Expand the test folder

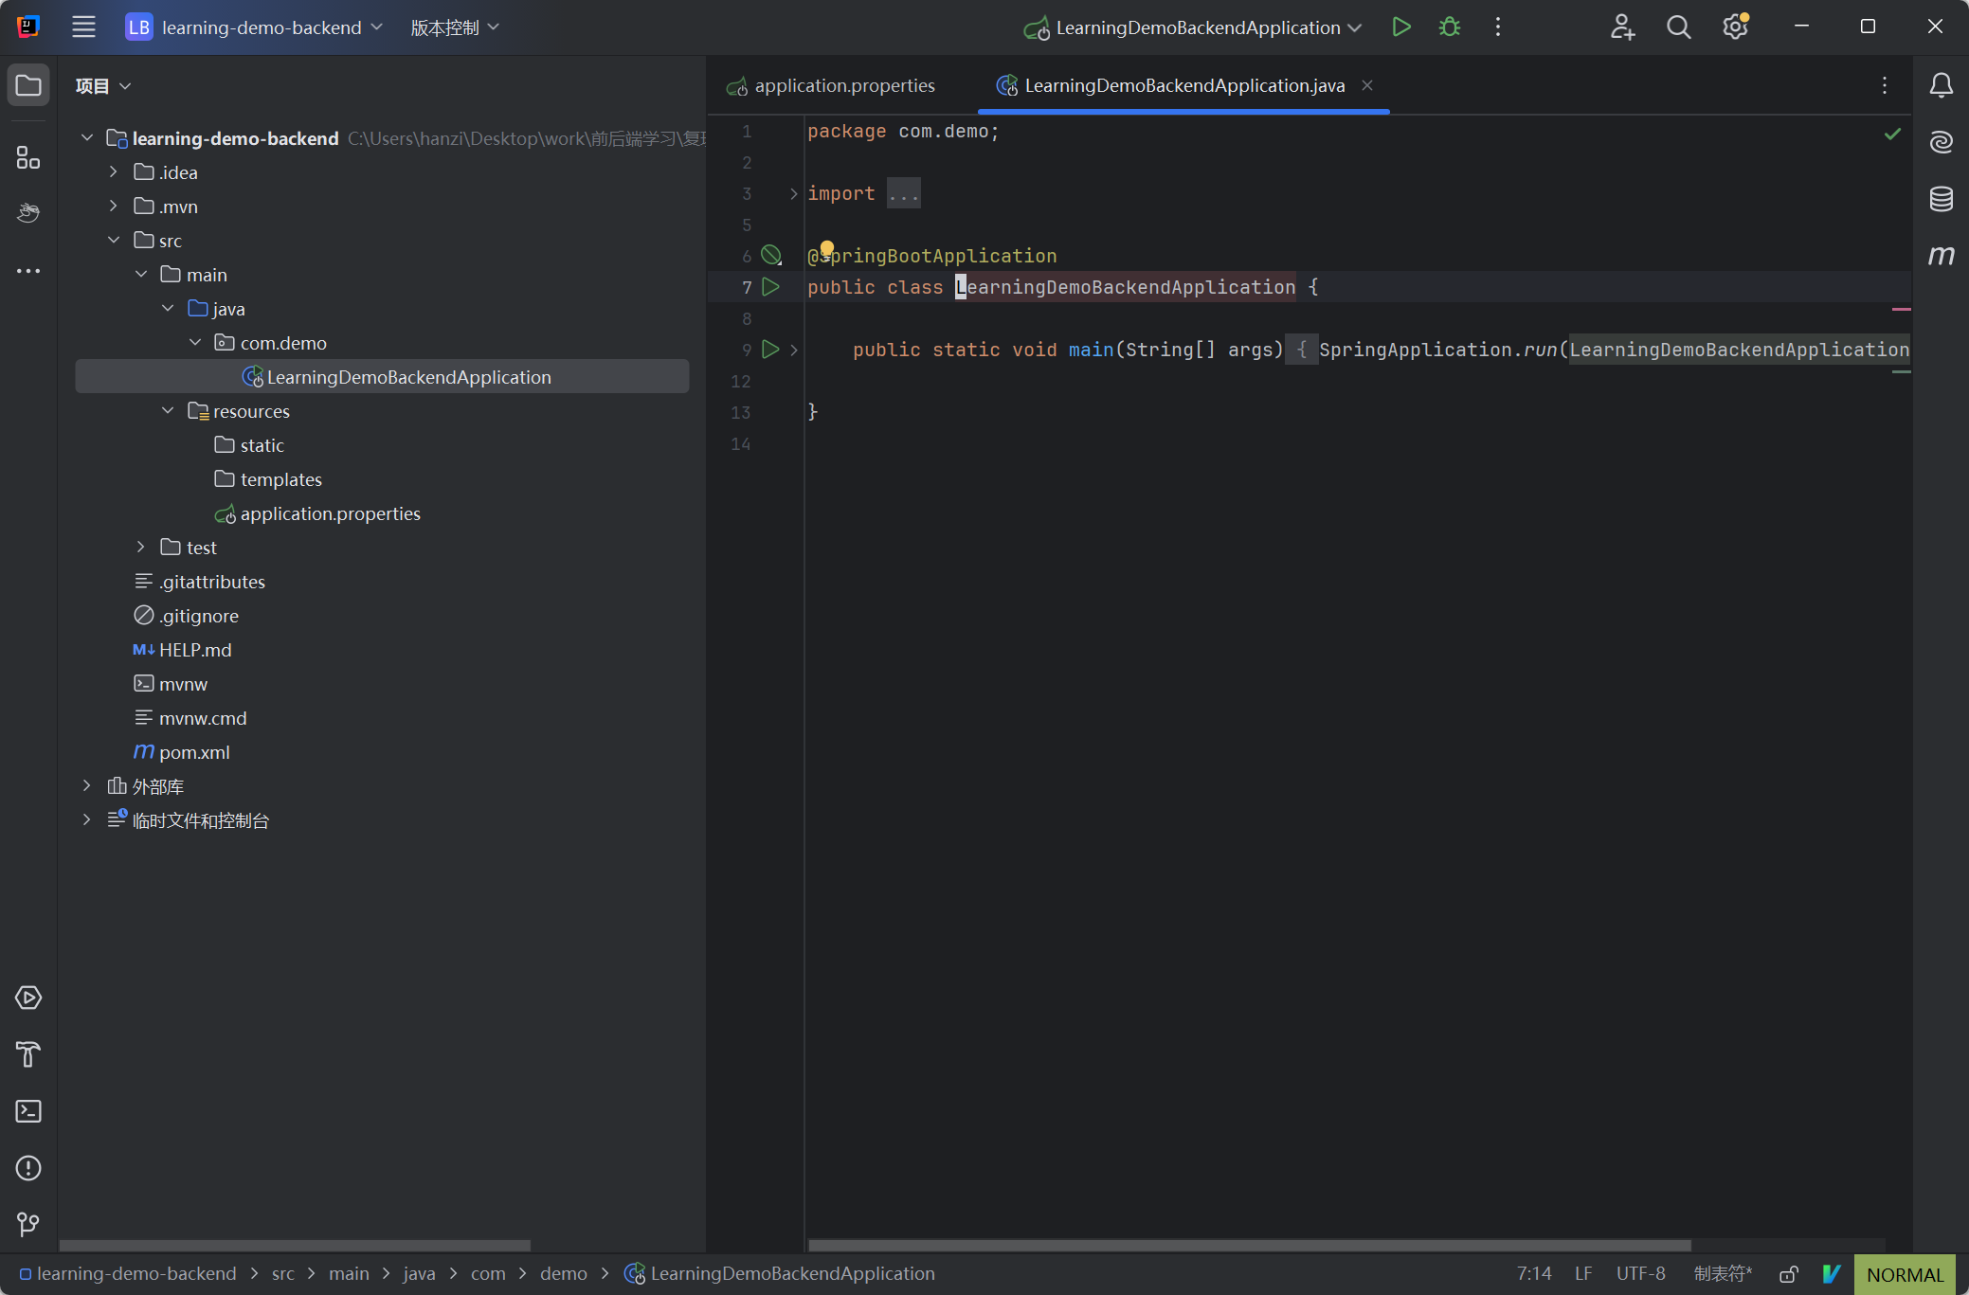[140, 548]
